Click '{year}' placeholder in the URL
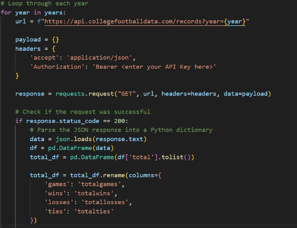Viewport: 297px width, 228px height. click(235, 21)
